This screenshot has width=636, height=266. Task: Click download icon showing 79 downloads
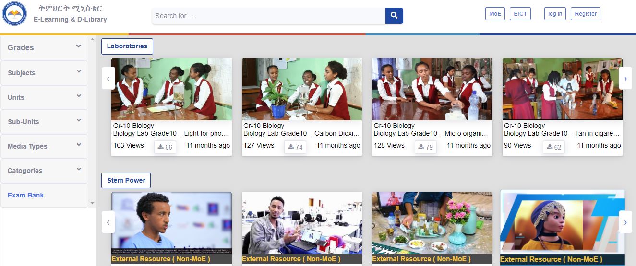point(425,147)
